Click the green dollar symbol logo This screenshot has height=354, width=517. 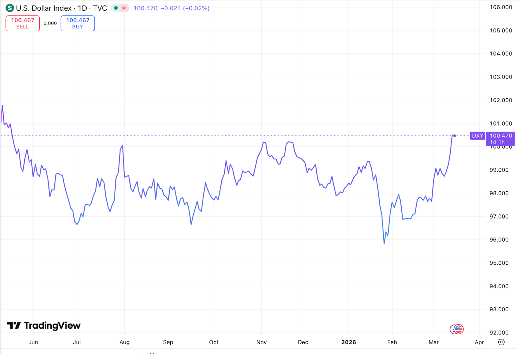tap(10, 8)
